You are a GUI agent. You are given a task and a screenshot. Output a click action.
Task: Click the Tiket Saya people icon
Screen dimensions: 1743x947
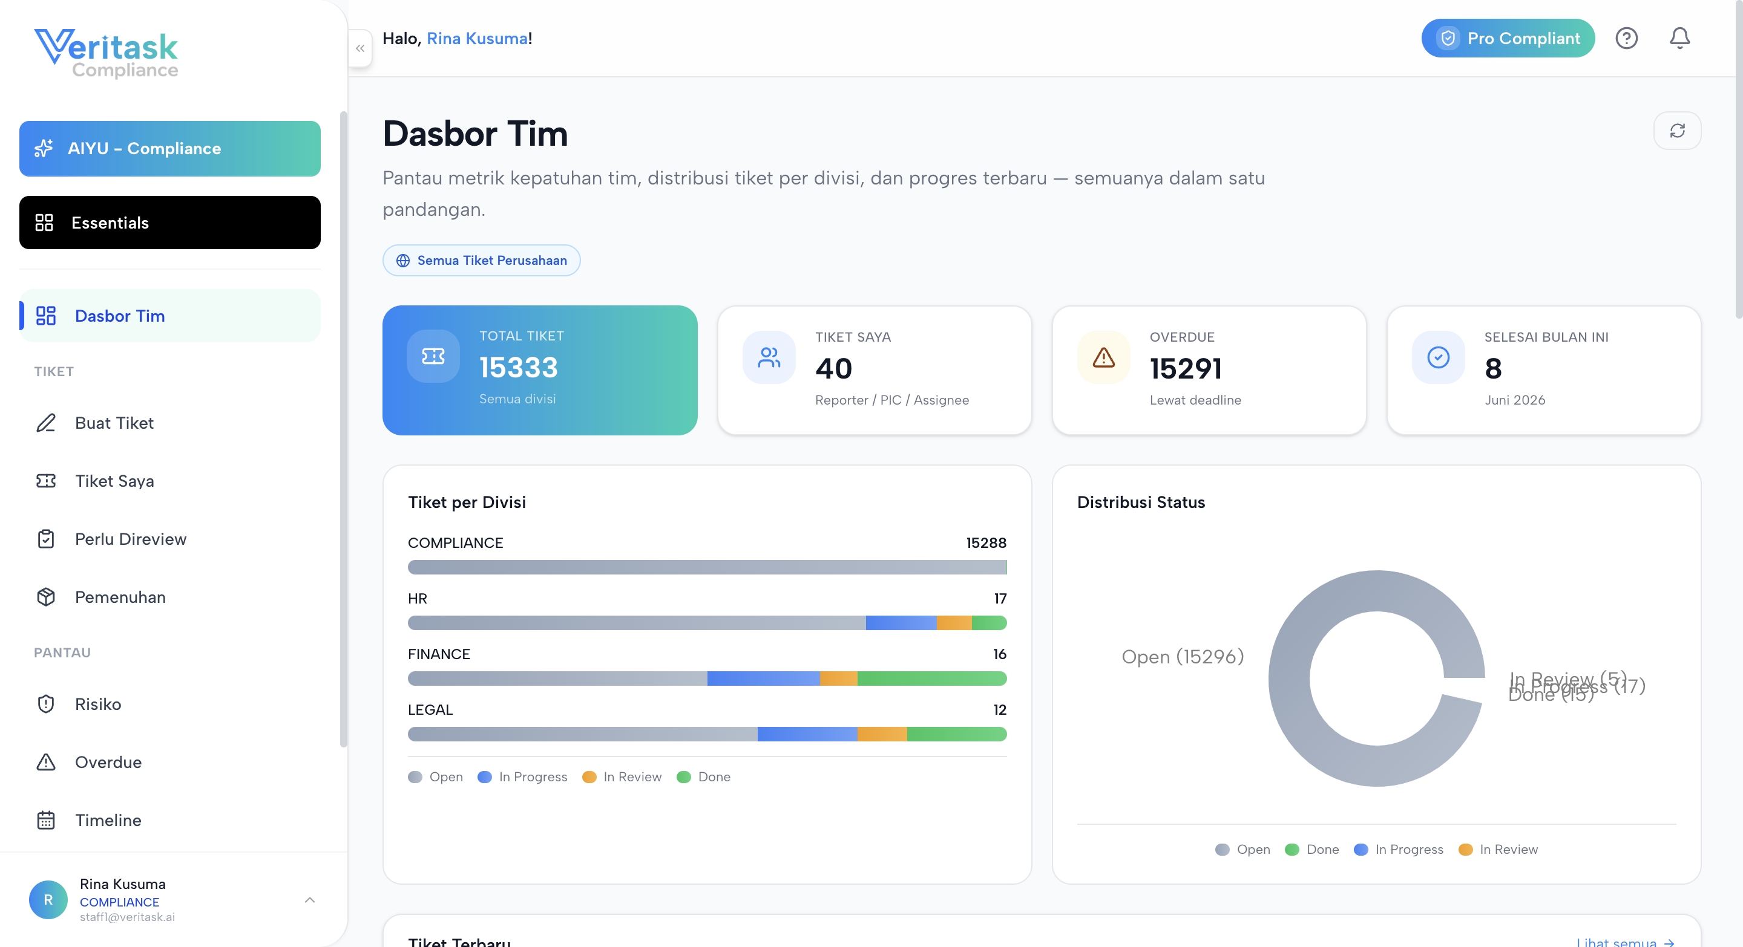pyautogui.click(x=769, y=357)
